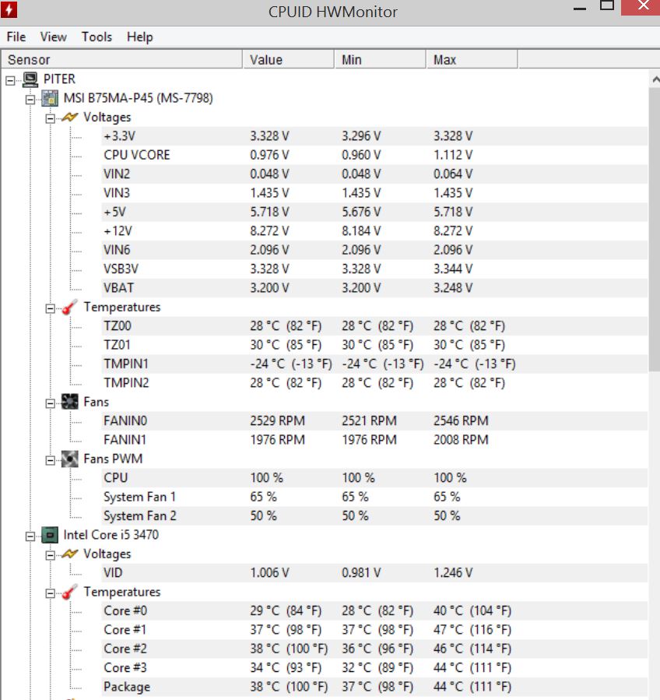
Task: Click the HWMonitor lightning app icon
Action: point(9,9)
